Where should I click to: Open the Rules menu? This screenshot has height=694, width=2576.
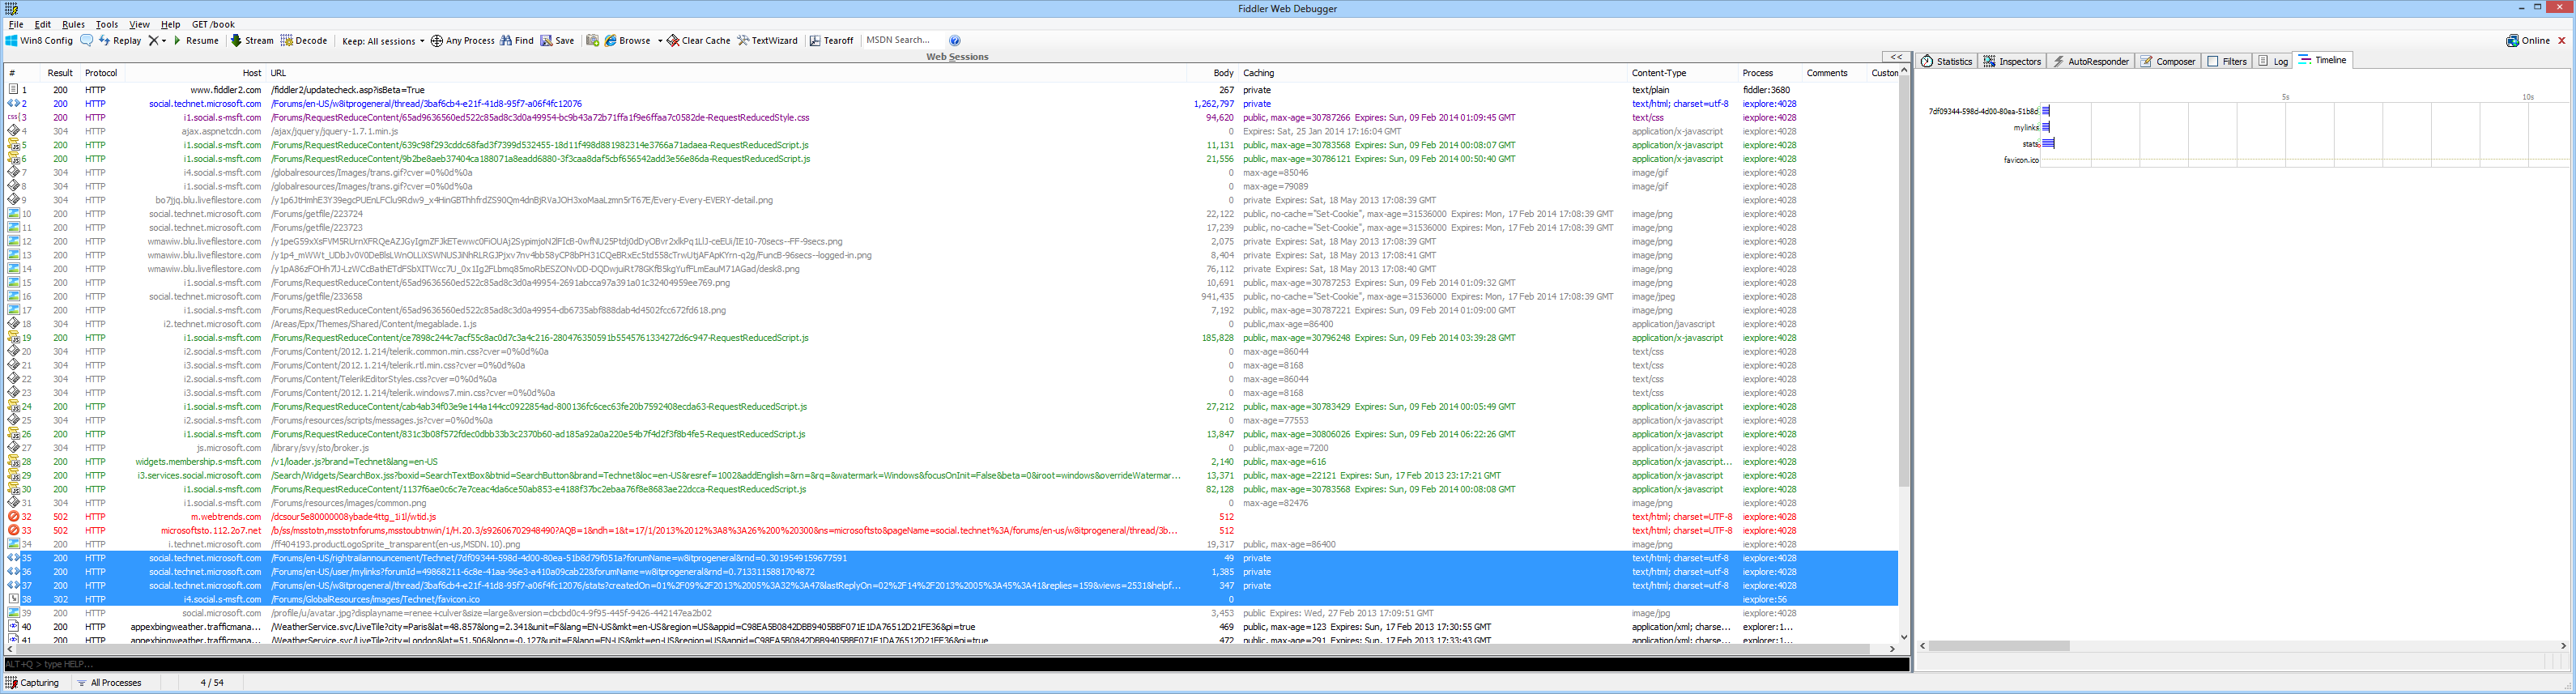point(73,24)
